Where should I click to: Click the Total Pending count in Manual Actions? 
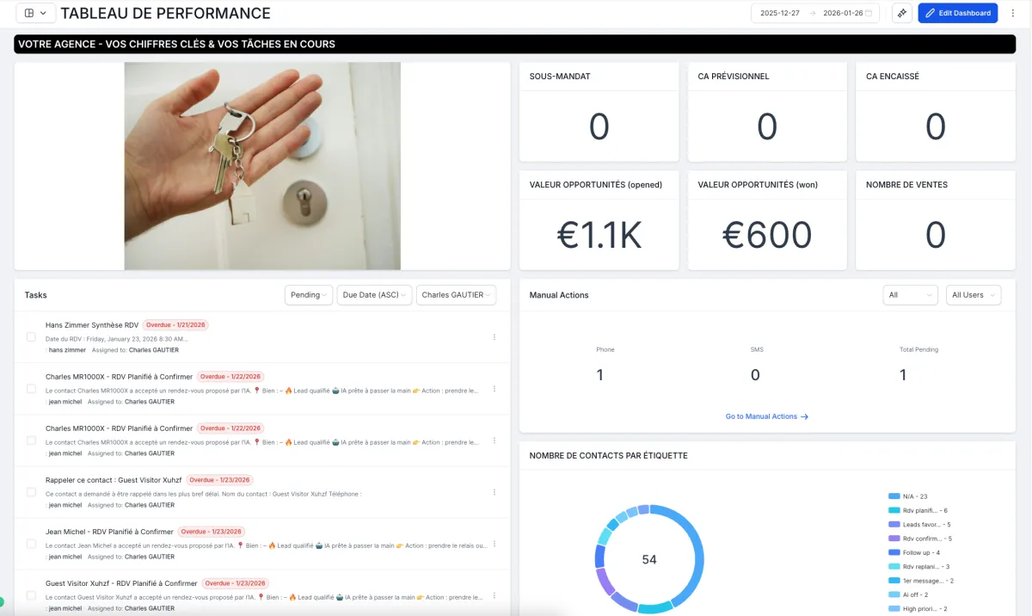903,375
